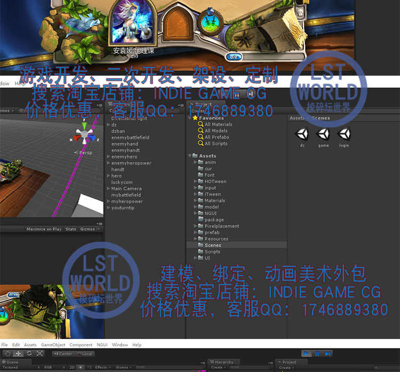Click the hero power button in game view

(211, 22)
